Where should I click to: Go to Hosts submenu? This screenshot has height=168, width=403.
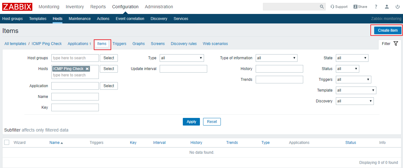click(x=58, y=19)
